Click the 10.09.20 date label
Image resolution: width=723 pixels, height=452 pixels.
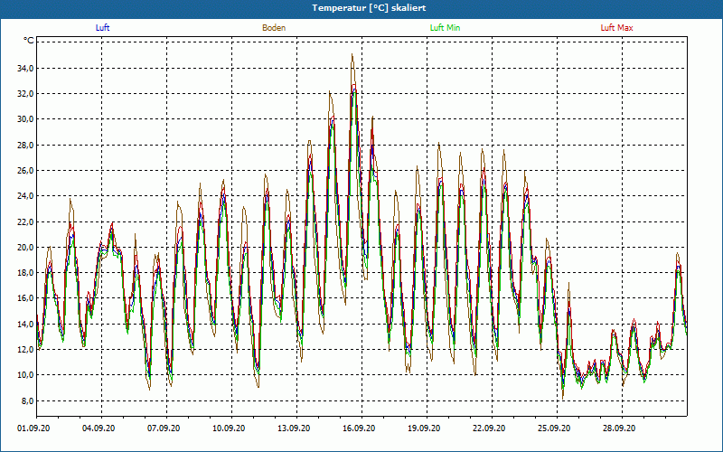[229, 428]
